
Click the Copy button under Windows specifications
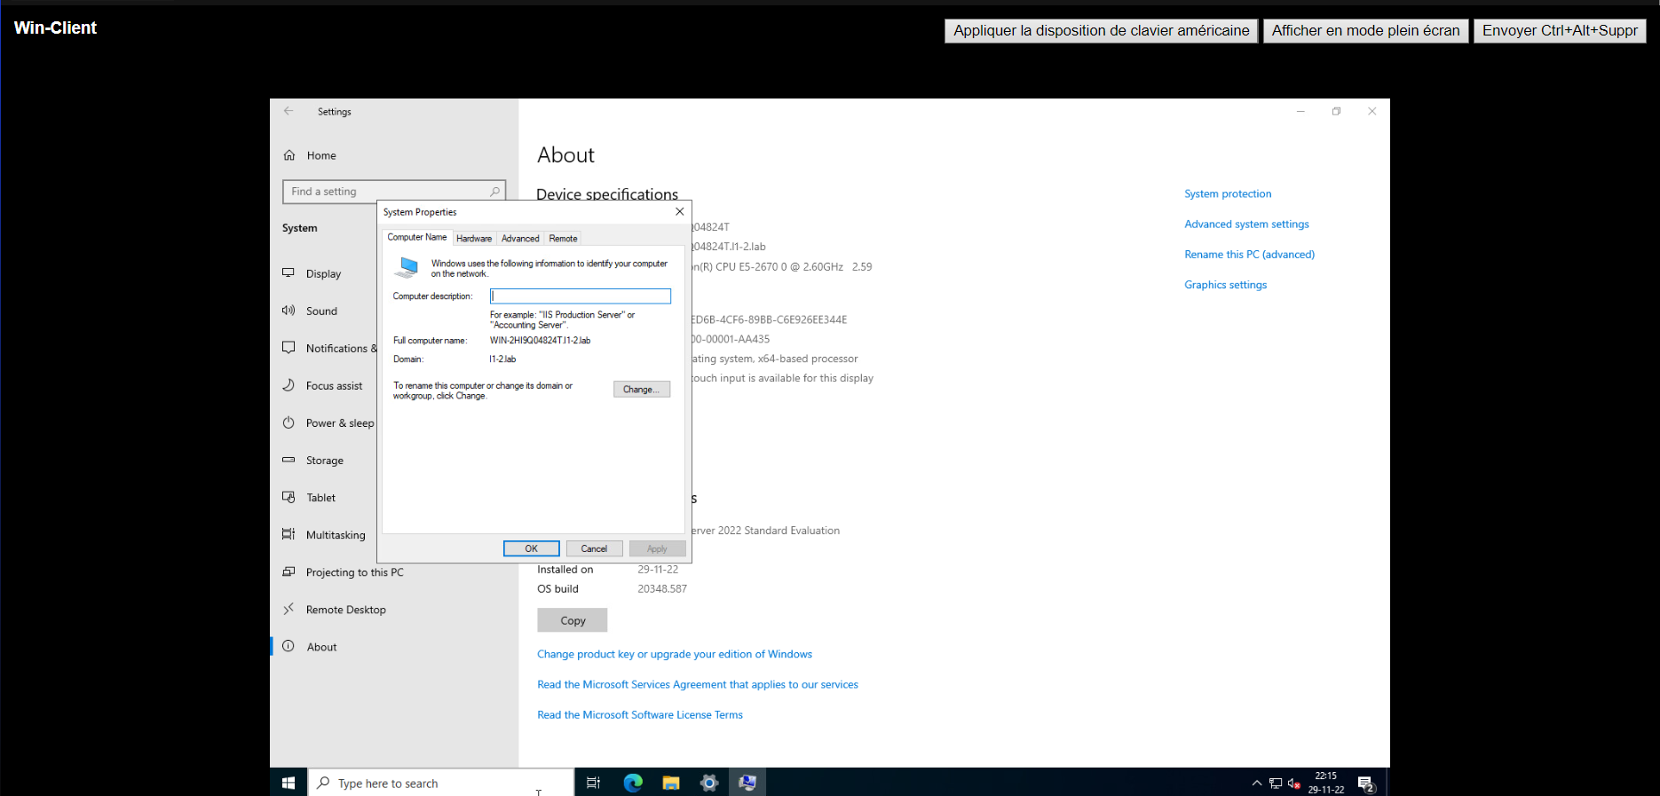pyautogui.click(x=573, y=620)
